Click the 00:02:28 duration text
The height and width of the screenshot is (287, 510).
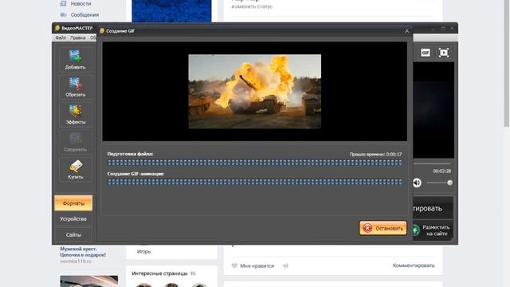tap(441, 171)
